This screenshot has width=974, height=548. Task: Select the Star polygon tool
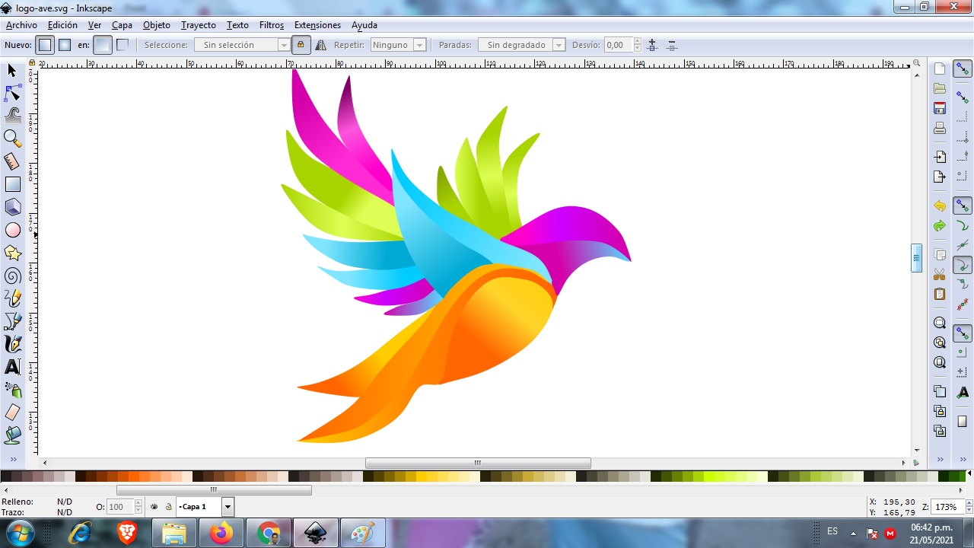13,253
